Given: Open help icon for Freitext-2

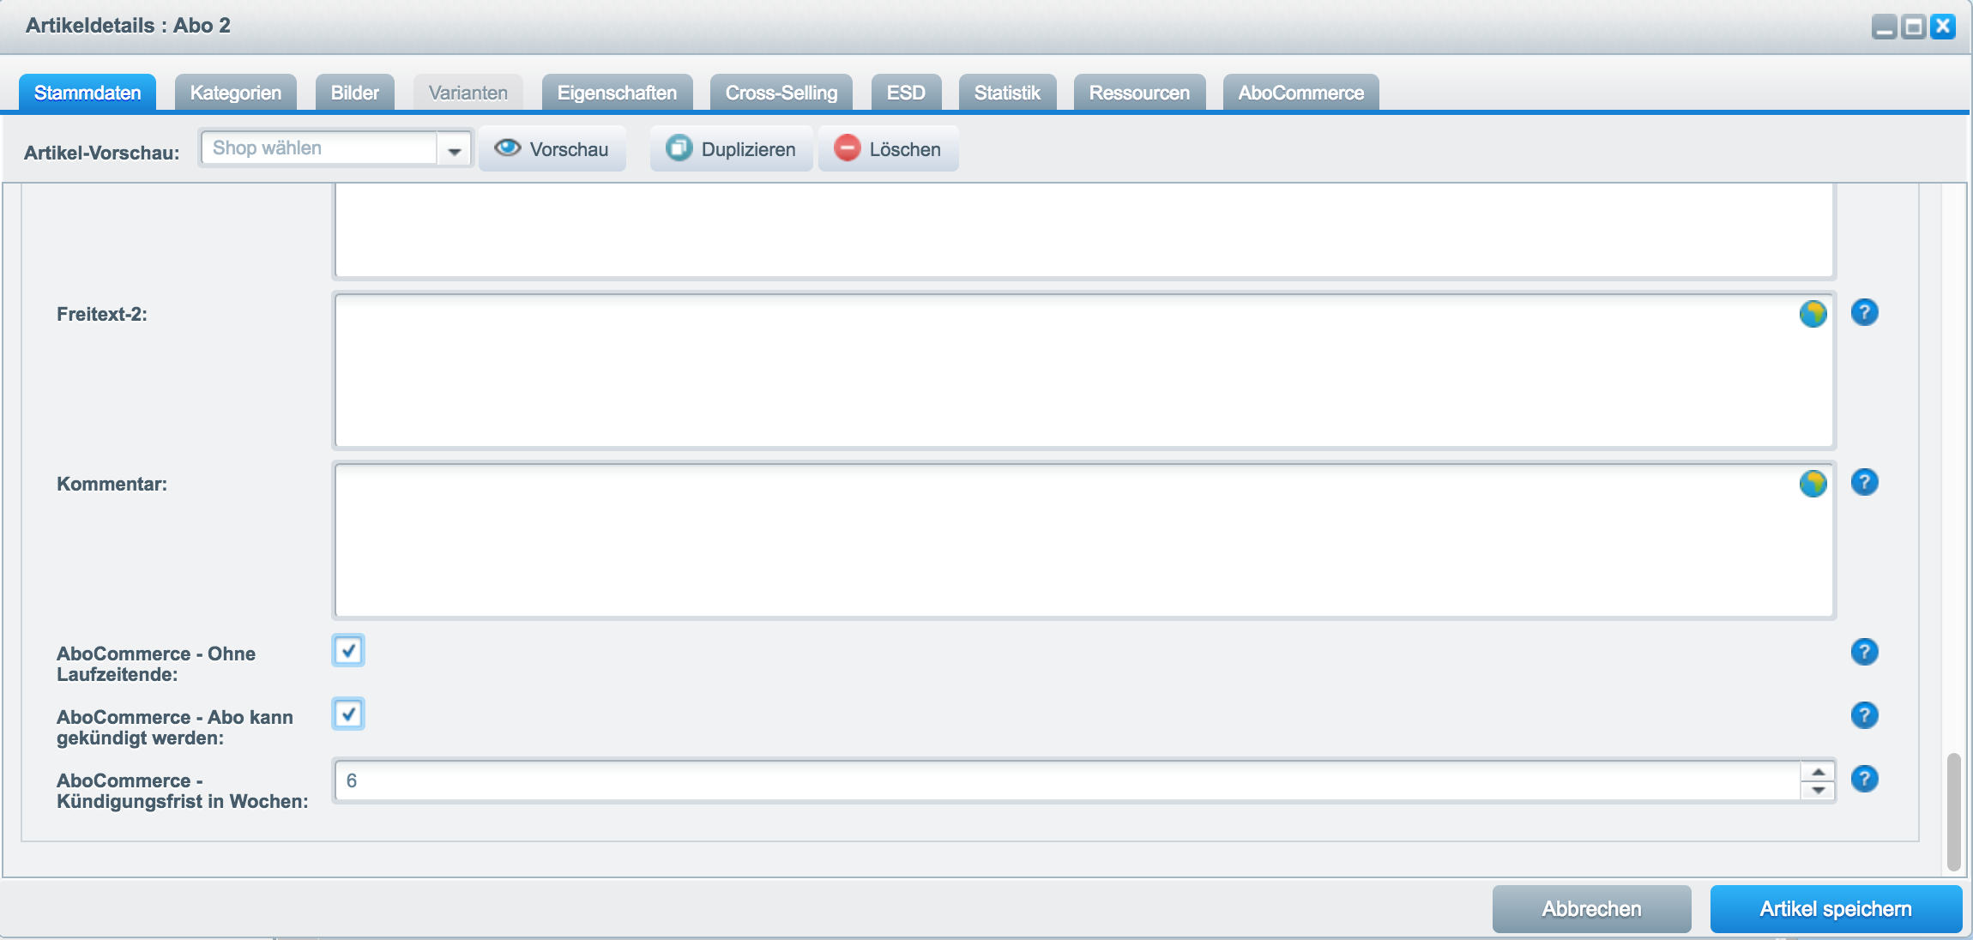Looking at the screenshot, I should [x=1864, y=312].
